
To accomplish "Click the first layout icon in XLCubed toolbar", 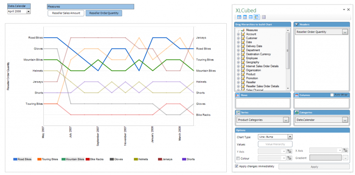I will click(239, 17).
